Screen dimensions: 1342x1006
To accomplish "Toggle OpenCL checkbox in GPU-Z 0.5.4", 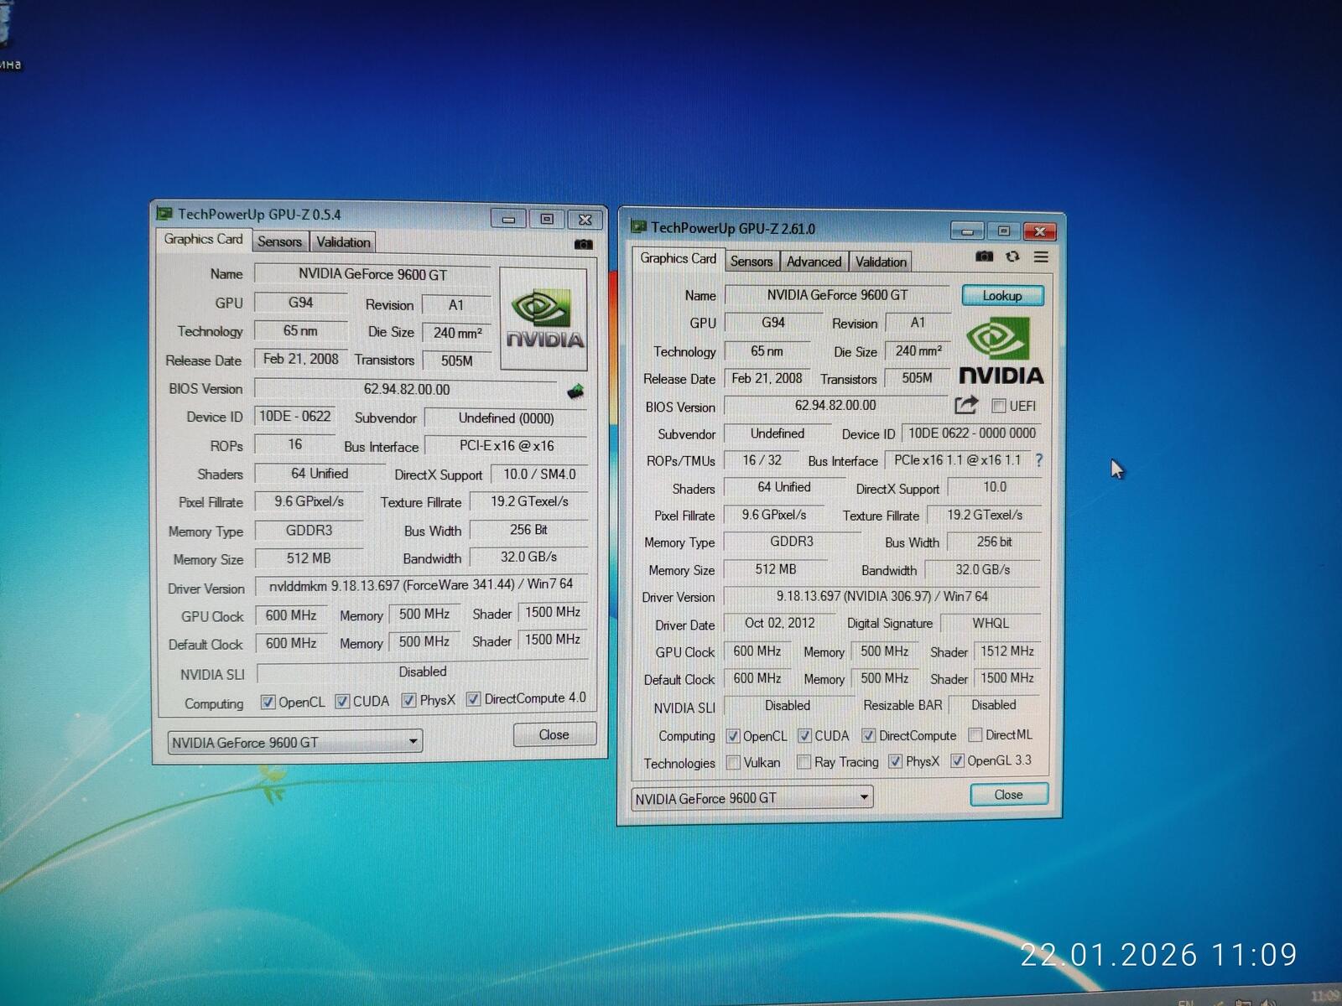I will click(x=268, y=702).
